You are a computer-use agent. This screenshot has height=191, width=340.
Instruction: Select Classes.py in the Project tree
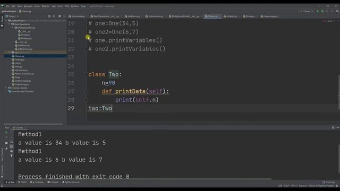[x=19, y=56]
